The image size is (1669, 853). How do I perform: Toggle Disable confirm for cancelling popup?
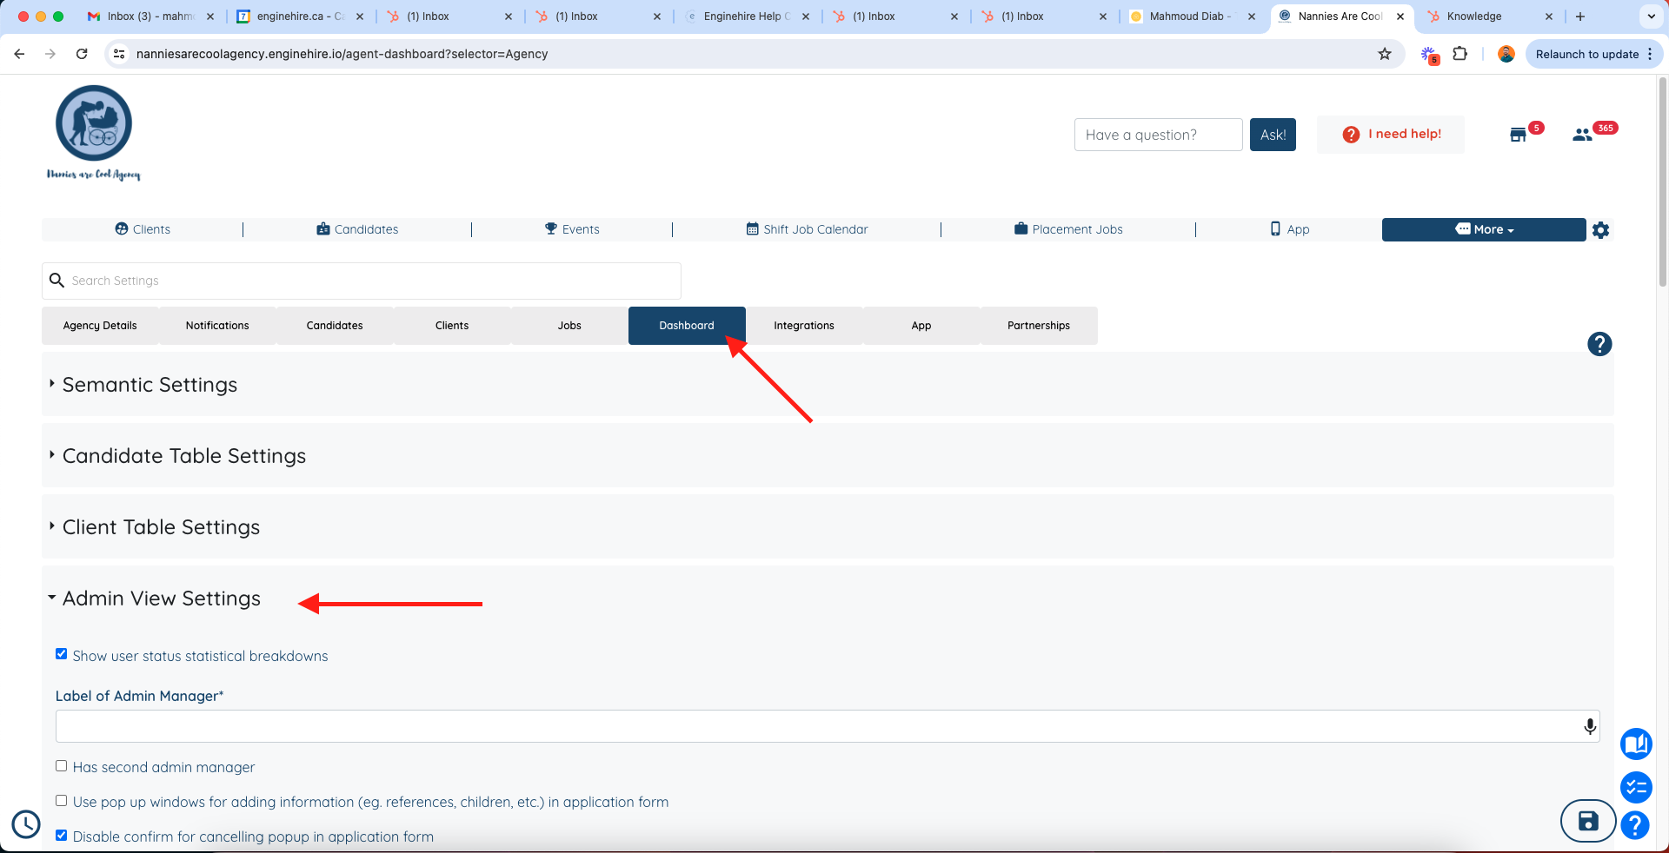point(61,835)
